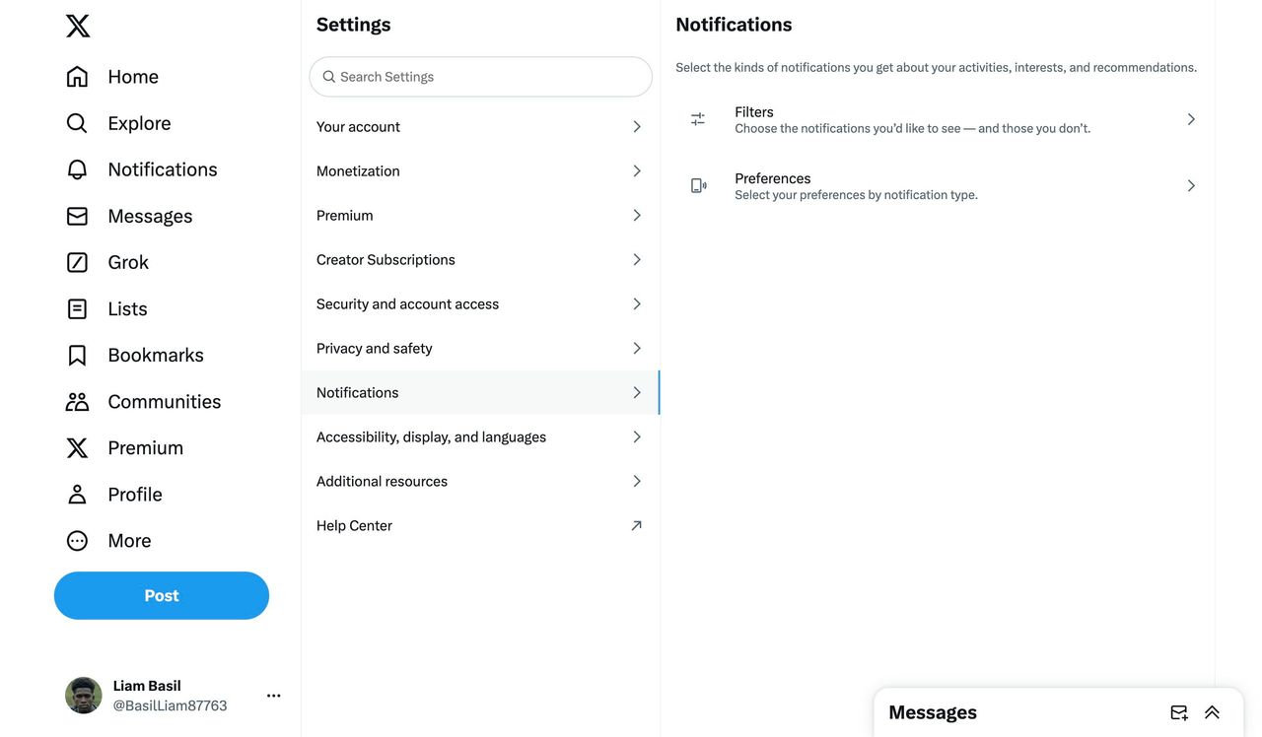The image size is (1262, 737).
Task: Expand Filters using its right chevron
Action: [x=1191, y=119]
